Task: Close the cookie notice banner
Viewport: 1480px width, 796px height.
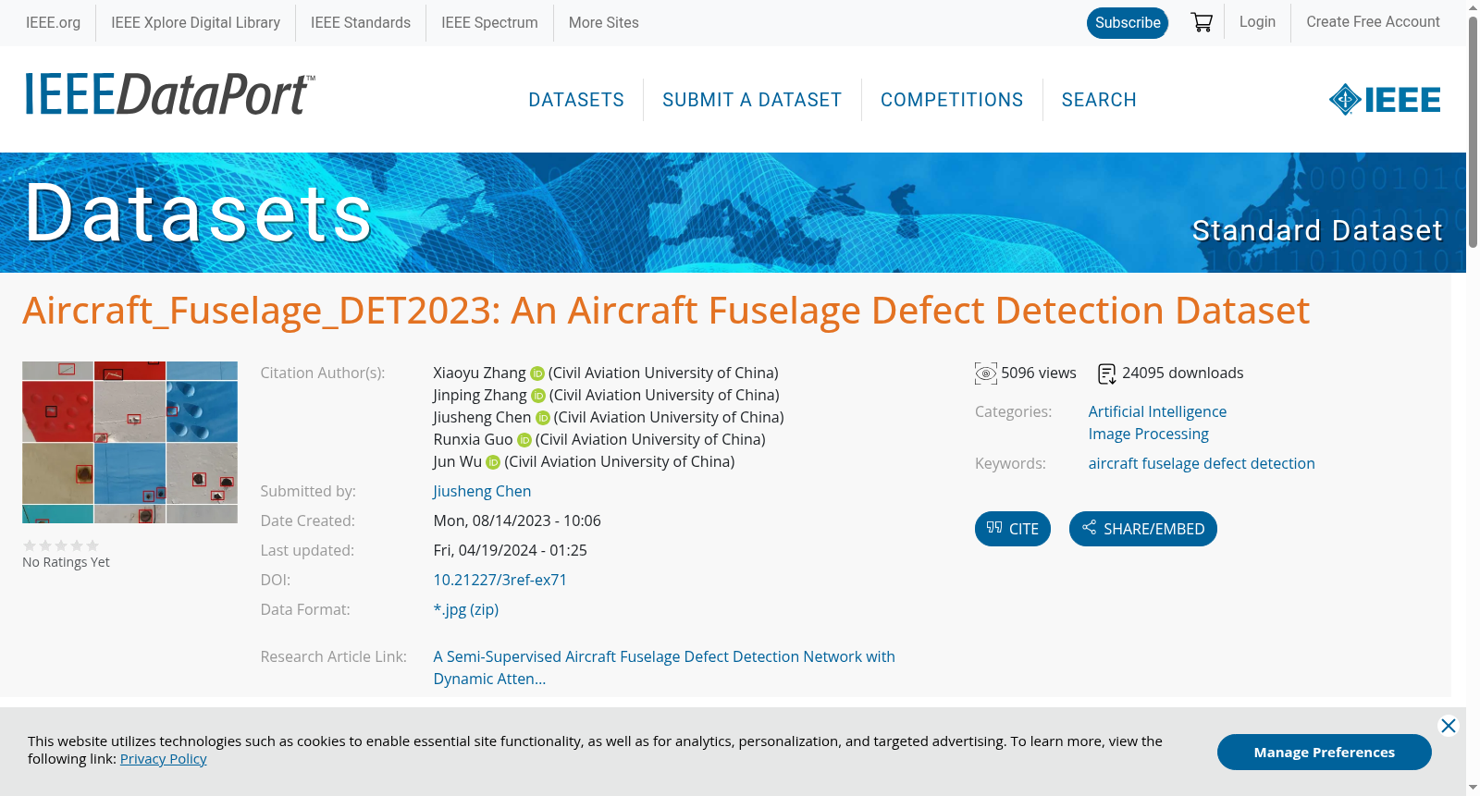Action: (1449, 726)
